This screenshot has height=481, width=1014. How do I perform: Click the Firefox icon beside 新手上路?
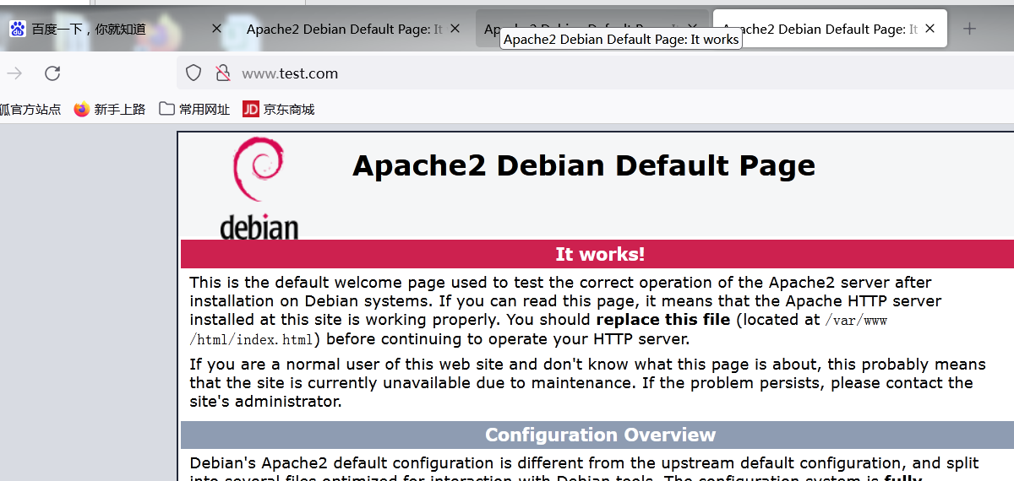[x=82, y=109]
